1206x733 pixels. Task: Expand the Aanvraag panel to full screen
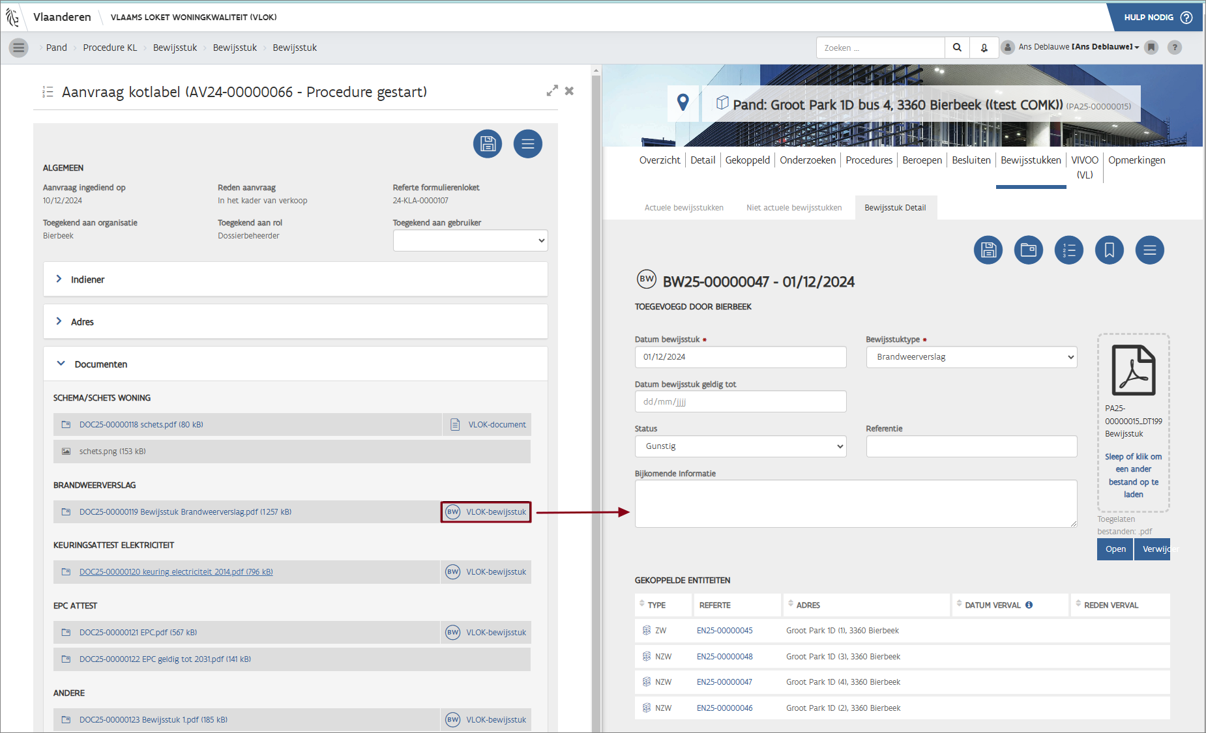pyautogui.click(x=552, y=91)
